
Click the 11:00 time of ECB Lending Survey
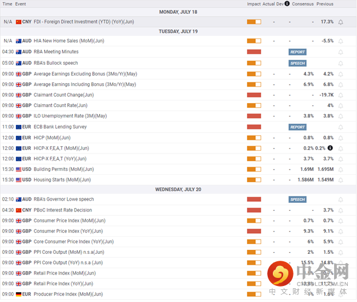point(8,127)
